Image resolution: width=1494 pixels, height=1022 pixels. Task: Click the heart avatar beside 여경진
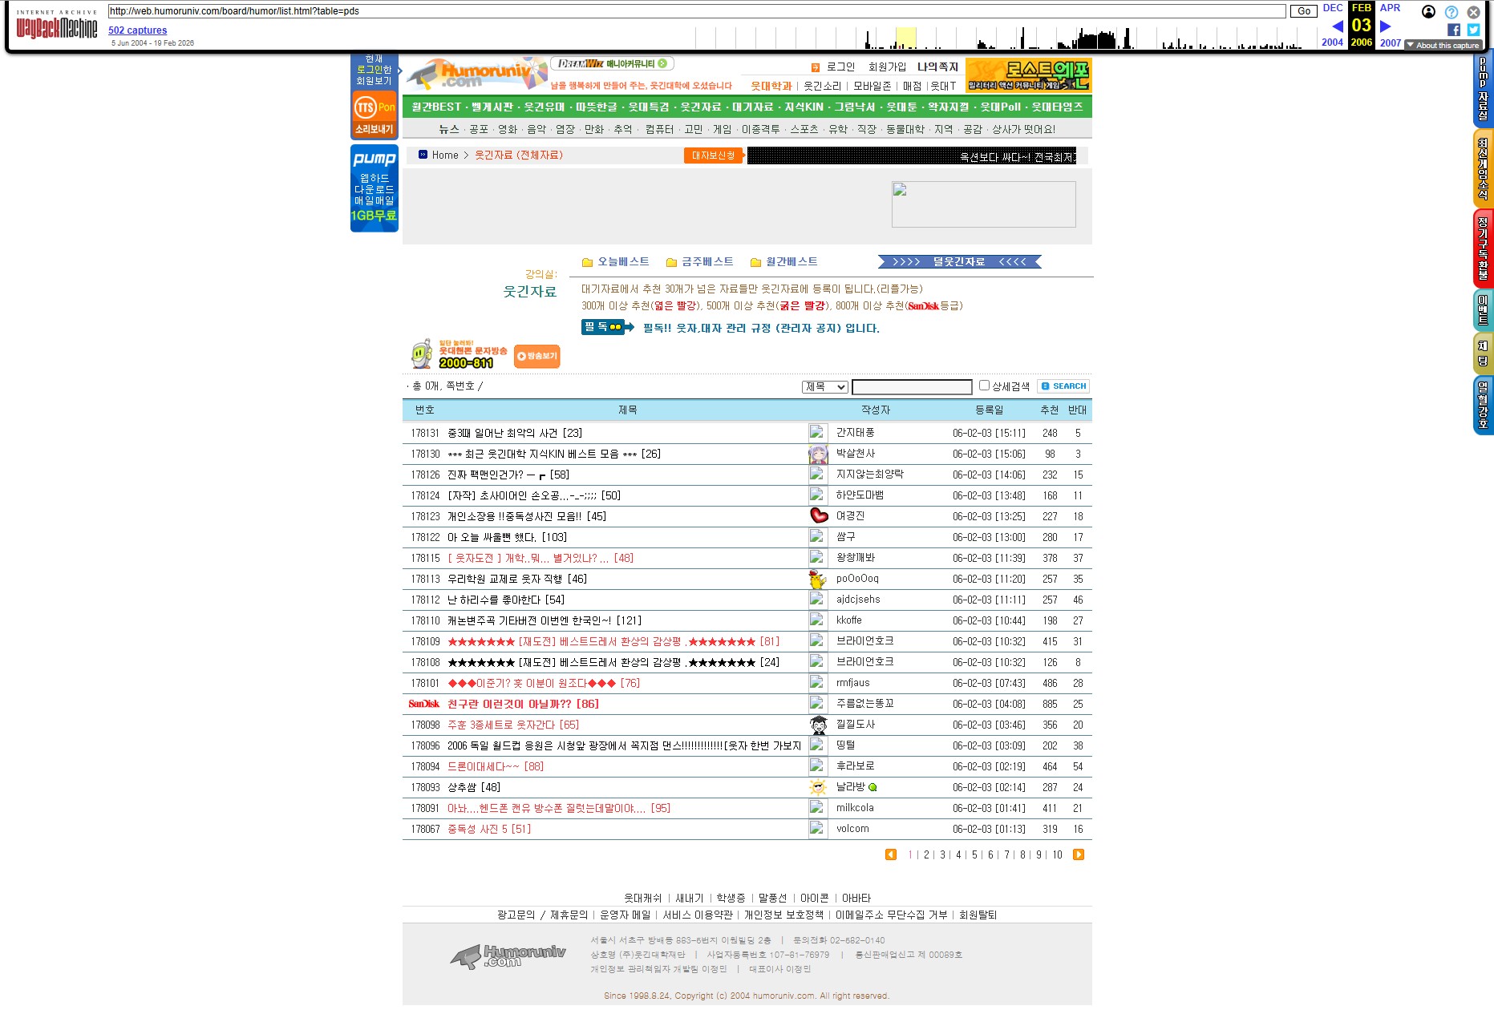click(x=818, y=516)
